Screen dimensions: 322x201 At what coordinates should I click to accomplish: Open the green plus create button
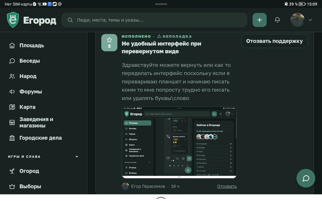(260, 20)
